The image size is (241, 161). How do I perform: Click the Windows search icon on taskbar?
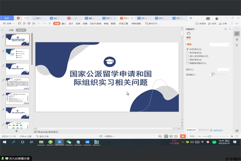point(13,142)
